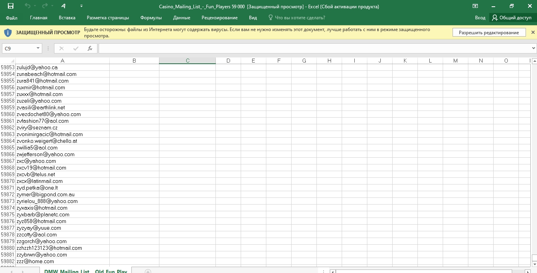Click the 'Общий доступ' share button
Image resolution: width=537 pixels, height=273 pixels.
[512, 18]
